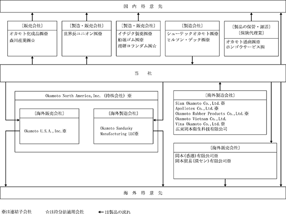Screen dimensions: 286x214
Task: Click イチジク製薬 company entry
Action: point(135,34)
